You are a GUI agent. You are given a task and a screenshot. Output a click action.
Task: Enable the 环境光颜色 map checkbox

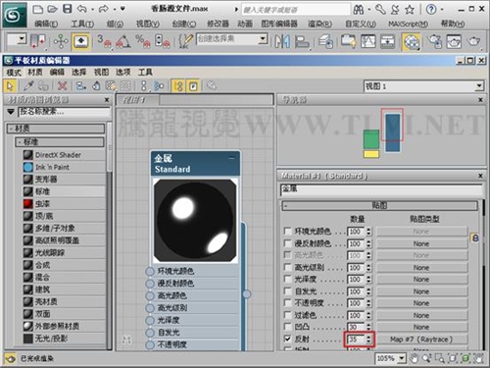(287, 232)
